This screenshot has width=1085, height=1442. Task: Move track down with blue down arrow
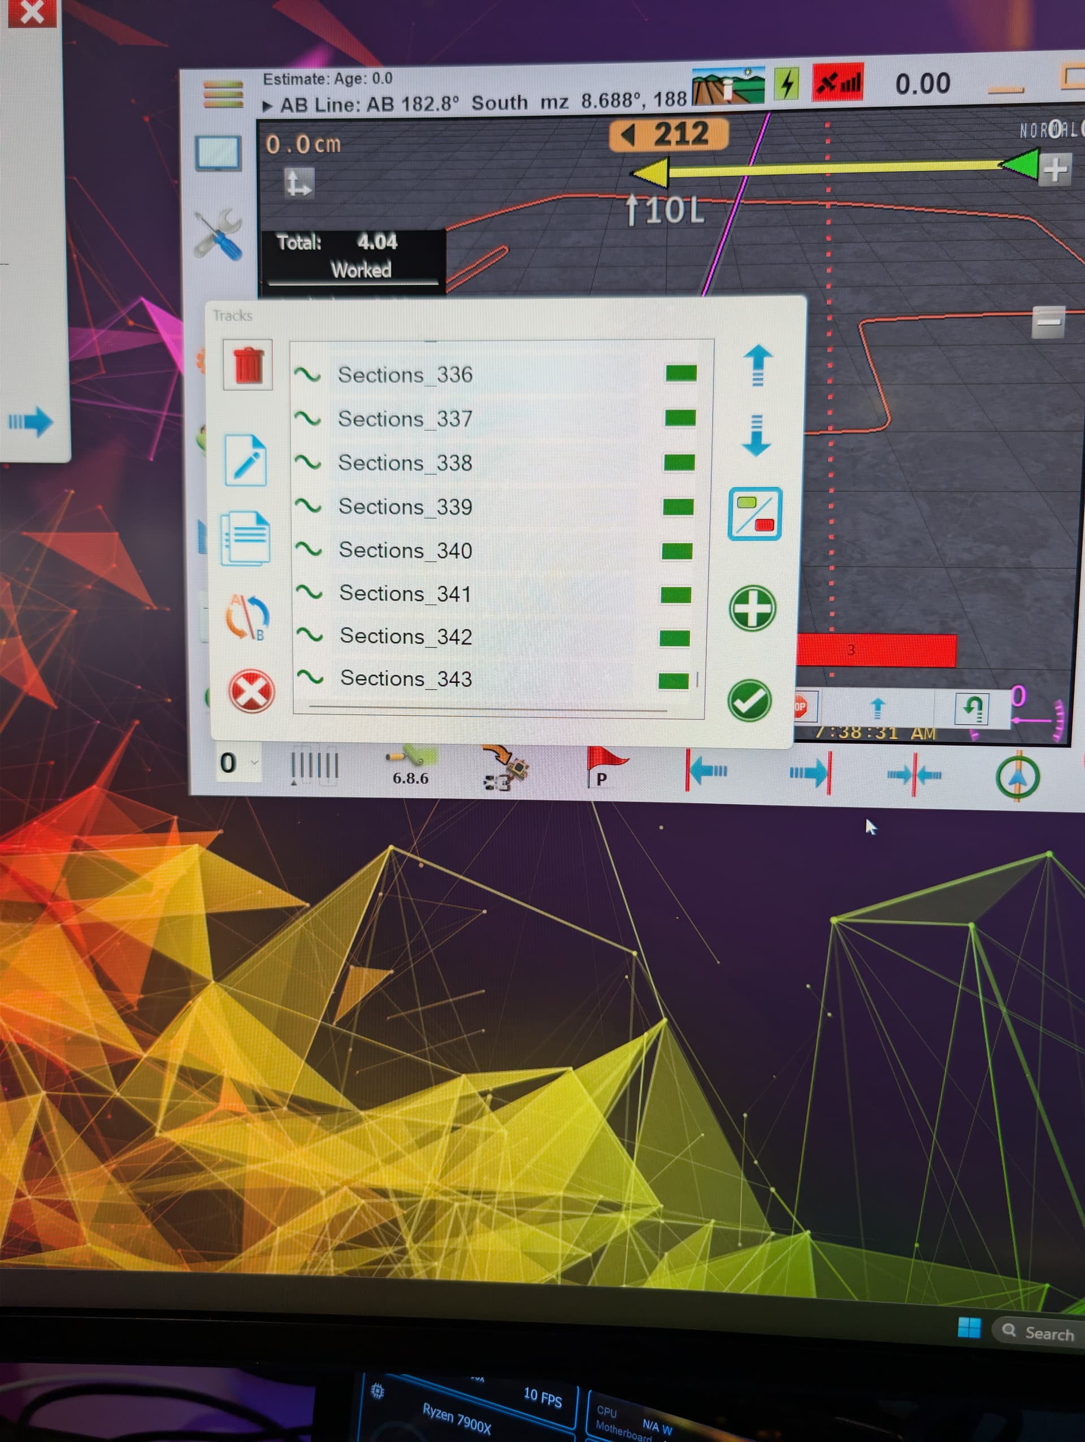[756, 435]
